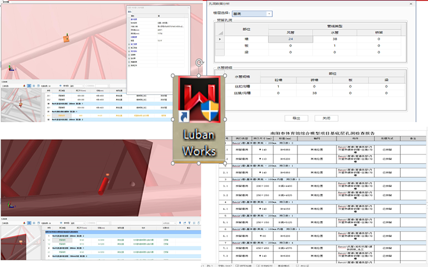Select cell 38 in 墙 row under 水管
The height and width of the screenshot is (267, 428).
335,39
